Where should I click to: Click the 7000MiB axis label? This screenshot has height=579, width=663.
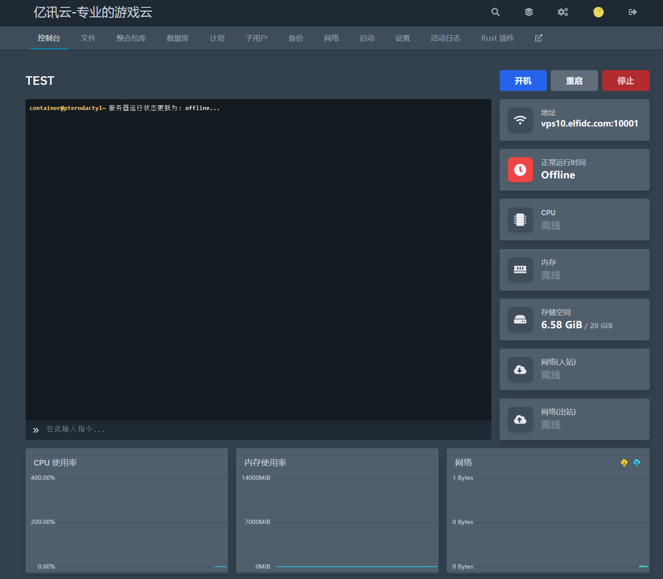(257, 522)
